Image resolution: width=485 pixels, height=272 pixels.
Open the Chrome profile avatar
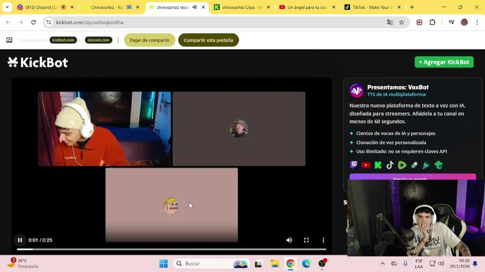(x=464, y=22)
